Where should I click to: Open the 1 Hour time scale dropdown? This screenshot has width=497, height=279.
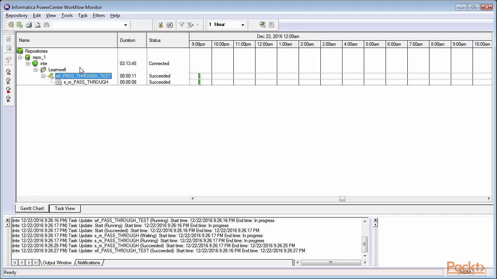tap(243, 25)
